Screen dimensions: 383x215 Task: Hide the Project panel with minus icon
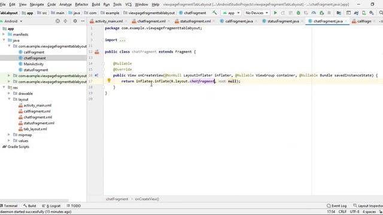click(x=83, y=21)
